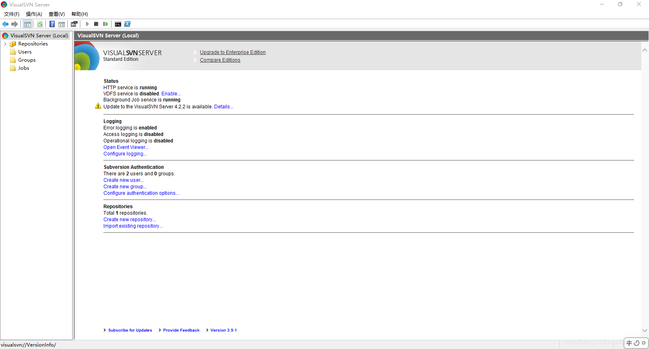The height and width of the screenshot is (349, 649).
Task: Click 'Operational logging is disabled' text
Action: tap(138, 141)
